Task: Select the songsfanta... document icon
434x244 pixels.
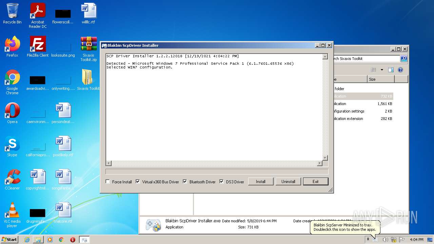Action: pos(63,180)
